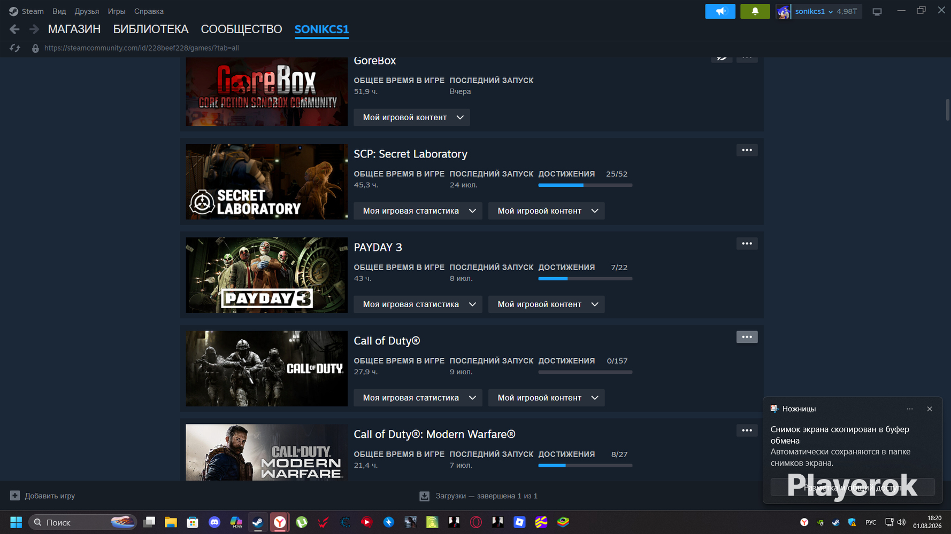Switch to the СООБЩЕСТВО tab
Viewport: 951px width, 534px height.
[241, 29]
